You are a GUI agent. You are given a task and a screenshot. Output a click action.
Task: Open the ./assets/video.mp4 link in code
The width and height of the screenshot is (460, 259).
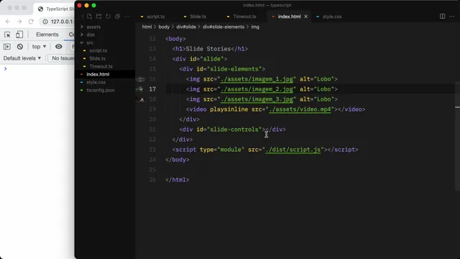click(300, 109)
